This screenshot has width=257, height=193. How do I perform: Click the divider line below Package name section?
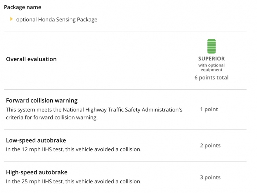(125, 31)
